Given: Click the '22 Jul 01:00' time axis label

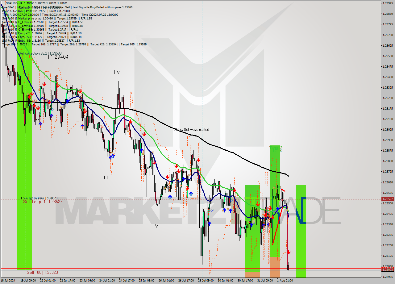Looking at the screenshot, I should [x=48, y=281].
